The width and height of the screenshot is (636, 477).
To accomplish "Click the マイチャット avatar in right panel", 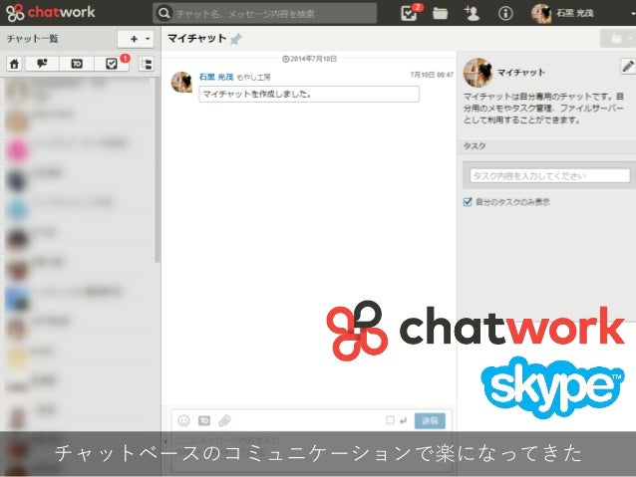I will pyautogui.click(x=477, y=73).
